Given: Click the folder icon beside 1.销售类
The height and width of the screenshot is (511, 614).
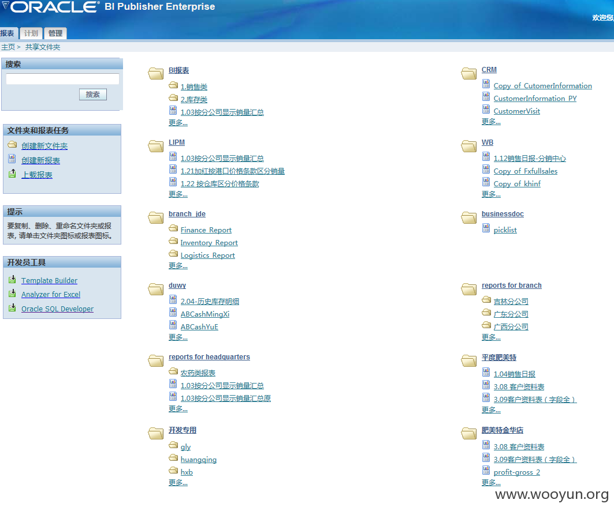Looking at the screenshot, I should coord(173,85).
